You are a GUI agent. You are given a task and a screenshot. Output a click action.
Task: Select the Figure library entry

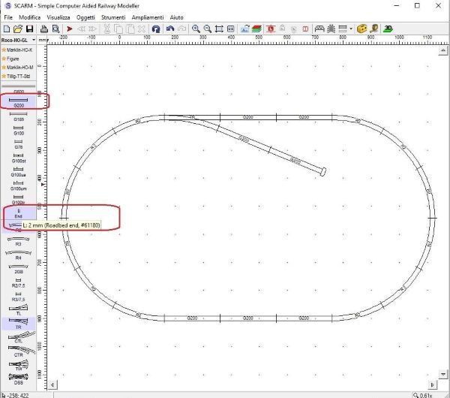tap(15, 59)
